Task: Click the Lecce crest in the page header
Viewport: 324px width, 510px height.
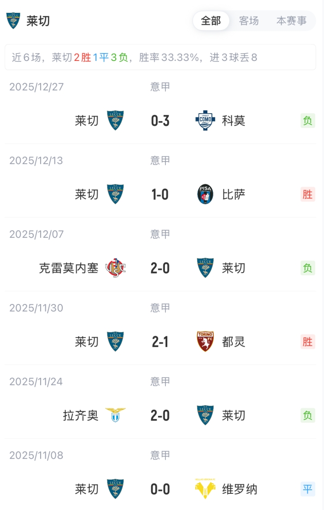Action: tap(13, 21)
